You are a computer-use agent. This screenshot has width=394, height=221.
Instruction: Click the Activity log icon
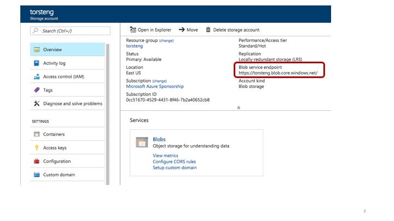(x=37, y=63)
